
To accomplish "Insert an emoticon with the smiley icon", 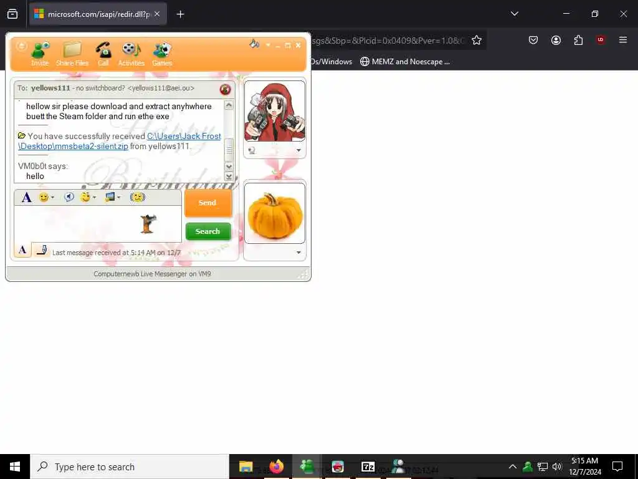I will (x=43, y=198).
